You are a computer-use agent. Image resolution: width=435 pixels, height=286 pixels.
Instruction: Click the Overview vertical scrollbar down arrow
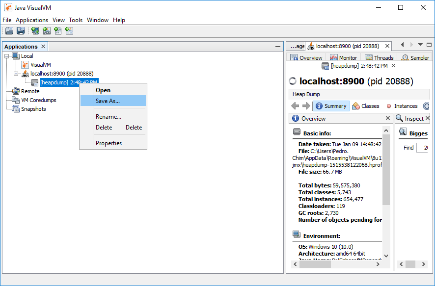[386, 256]
